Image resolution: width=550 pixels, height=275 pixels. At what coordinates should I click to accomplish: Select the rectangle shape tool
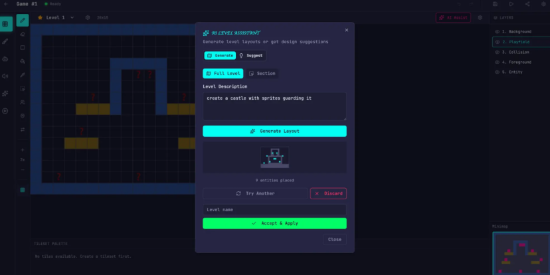(x=23, y=48)
